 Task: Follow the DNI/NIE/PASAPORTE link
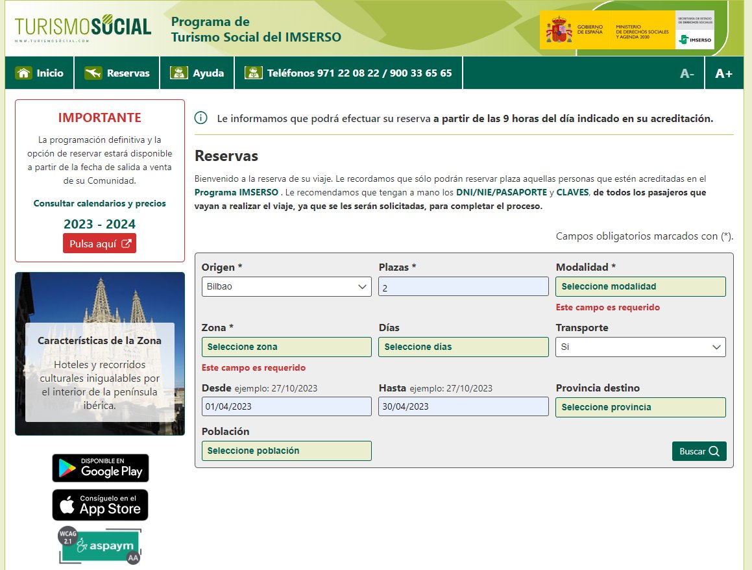pyautogui.click(x=501, y=192)
